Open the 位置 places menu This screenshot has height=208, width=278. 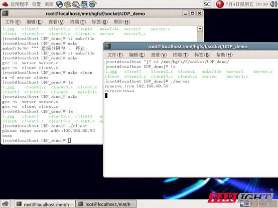pos(37,4)
